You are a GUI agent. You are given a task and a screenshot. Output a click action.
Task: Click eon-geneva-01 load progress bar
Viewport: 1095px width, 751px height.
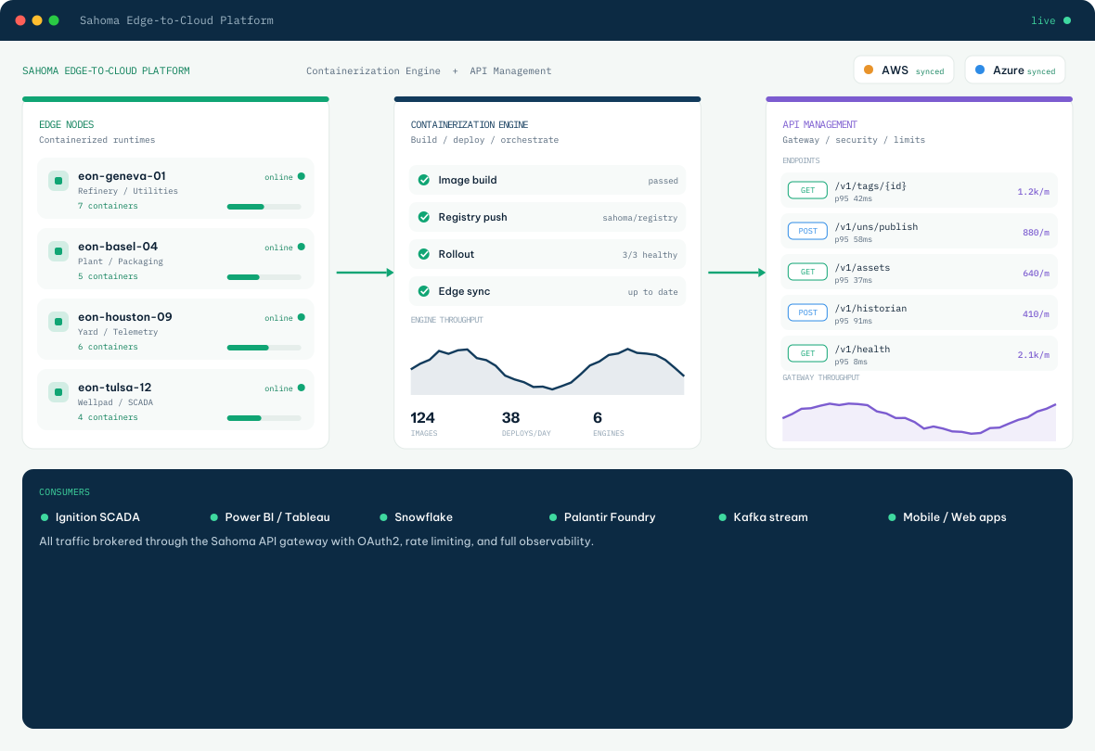coord(264,207)
